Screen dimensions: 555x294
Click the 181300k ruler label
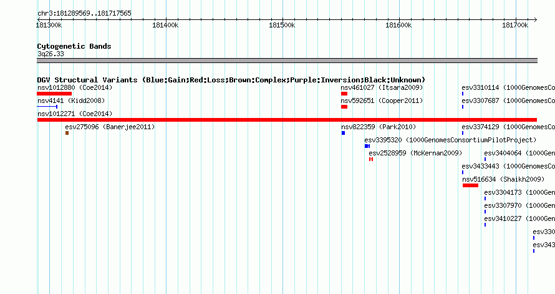(x=49, y=25)
